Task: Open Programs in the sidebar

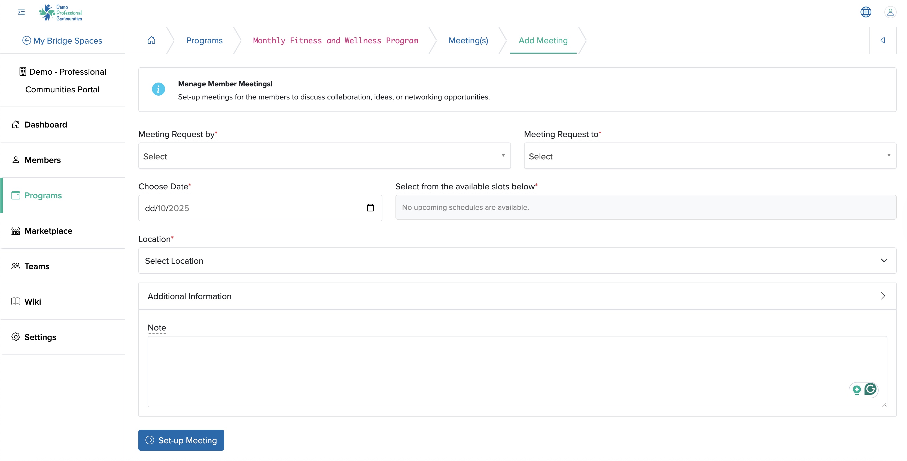Action: pos(63,195)
